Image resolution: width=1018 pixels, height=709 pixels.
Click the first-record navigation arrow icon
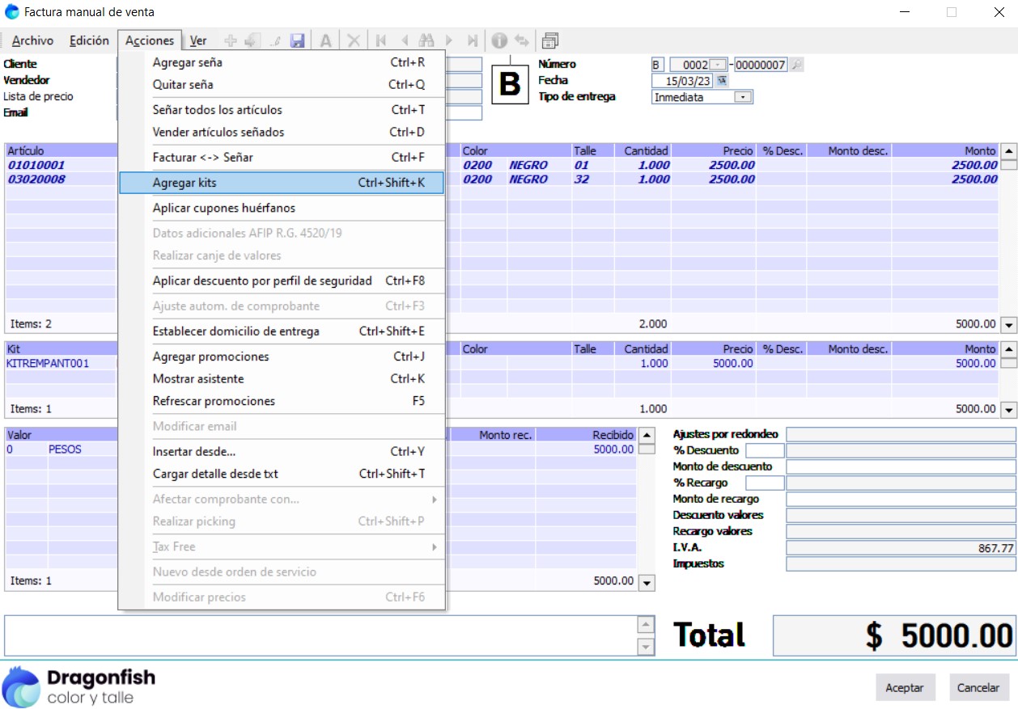click(381, 40)
